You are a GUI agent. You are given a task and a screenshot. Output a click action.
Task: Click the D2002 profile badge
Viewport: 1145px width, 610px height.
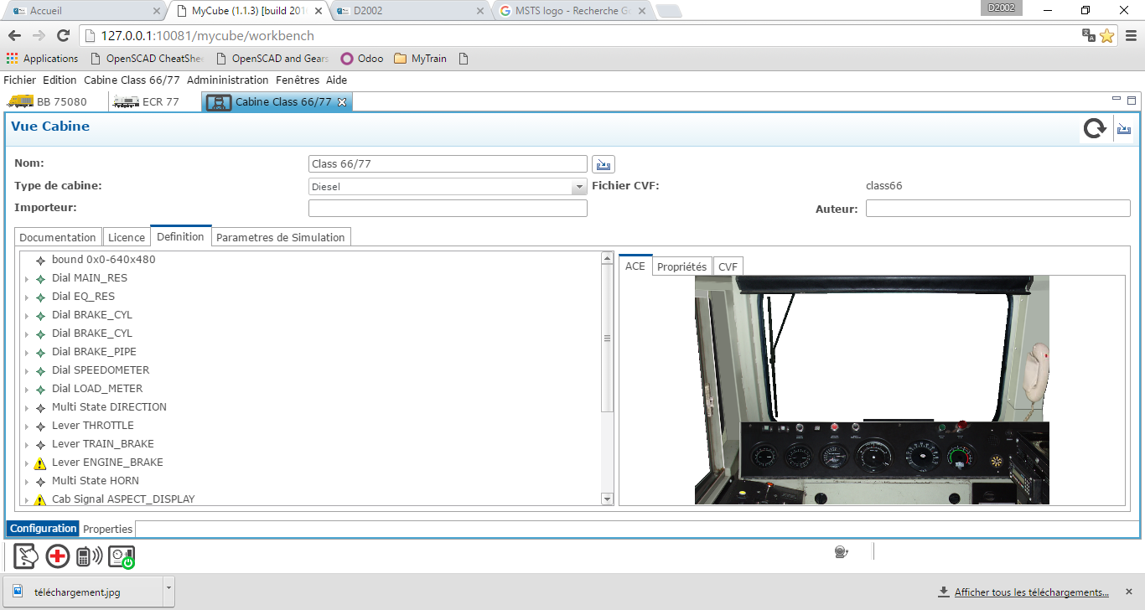click(x=1001, y=8)
